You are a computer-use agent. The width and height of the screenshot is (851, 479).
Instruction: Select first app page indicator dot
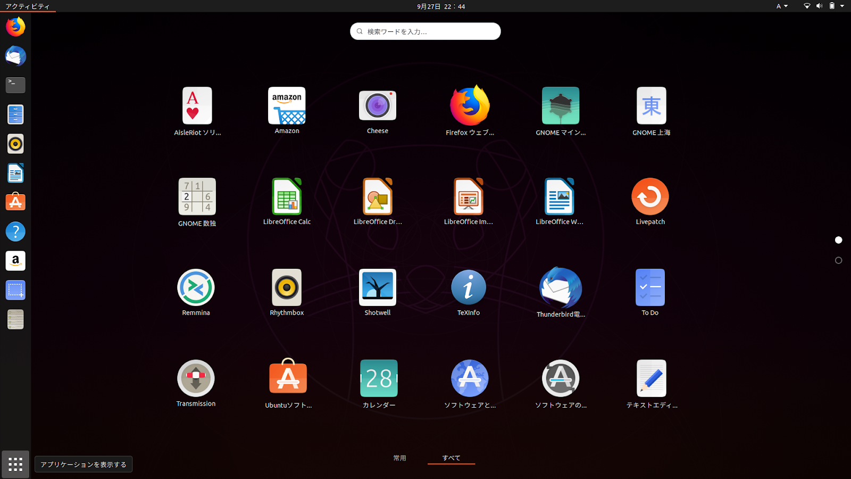coord(839,240)
